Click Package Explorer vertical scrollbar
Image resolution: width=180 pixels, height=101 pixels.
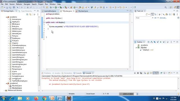tap(39, 55)
